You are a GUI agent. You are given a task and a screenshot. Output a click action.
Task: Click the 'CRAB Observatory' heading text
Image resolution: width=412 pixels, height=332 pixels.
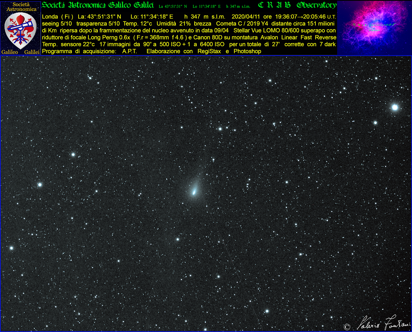297,5
